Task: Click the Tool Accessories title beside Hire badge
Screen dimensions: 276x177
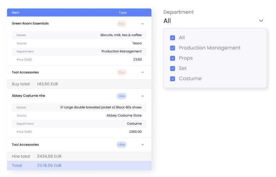Action: 25,144
